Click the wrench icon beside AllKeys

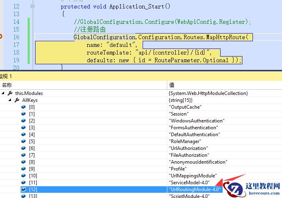[x=17, y=100]
